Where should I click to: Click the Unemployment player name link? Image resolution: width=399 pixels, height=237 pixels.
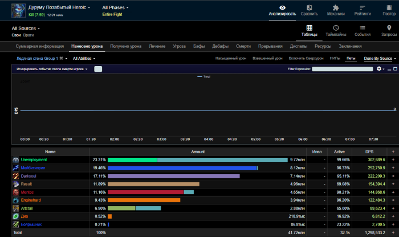point(34,160)
